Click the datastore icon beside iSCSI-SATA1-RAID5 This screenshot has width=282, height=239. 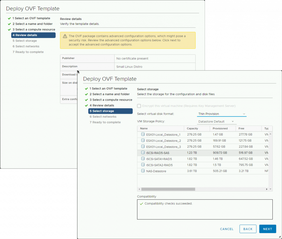point(143,159)
